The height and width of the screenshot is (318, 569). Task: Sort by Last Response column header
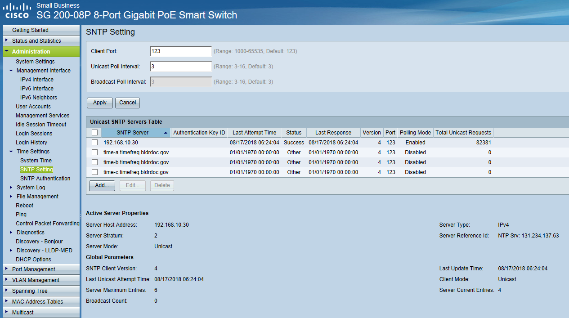333,133
